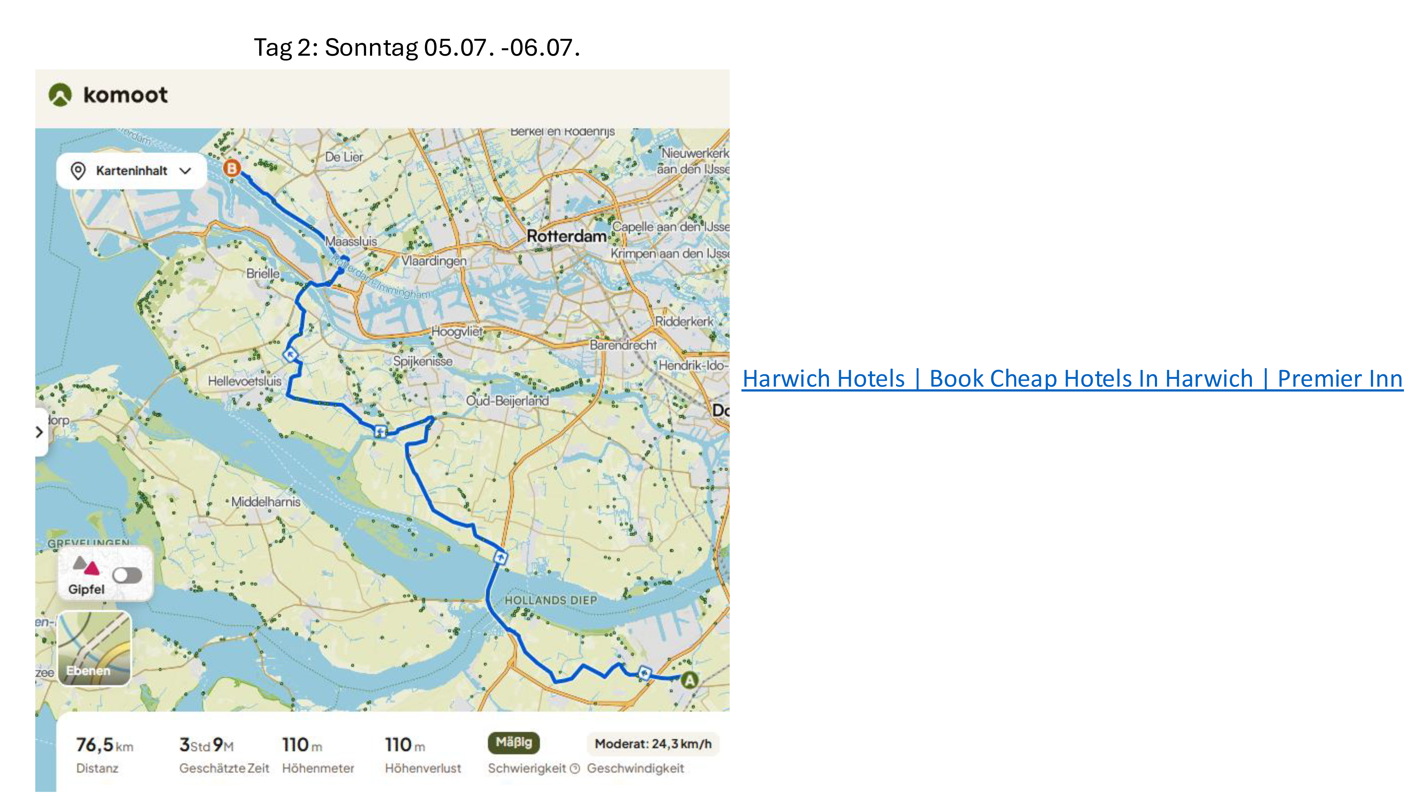This screenshot has width=1411, height=793.
Task: Select the orange B destination marker
Action: tap(232, 168)
